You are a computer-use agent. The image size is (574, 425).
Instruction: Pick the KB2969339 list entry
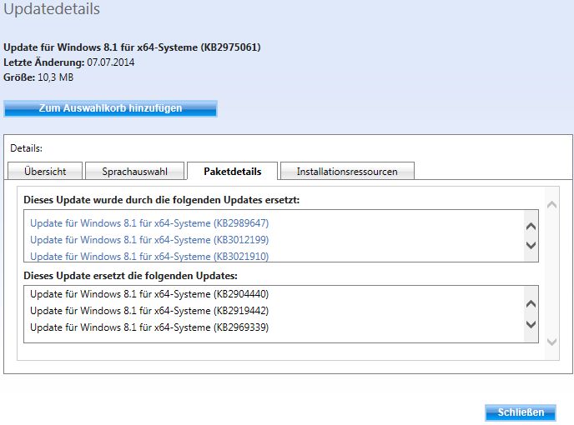point(149,327)
